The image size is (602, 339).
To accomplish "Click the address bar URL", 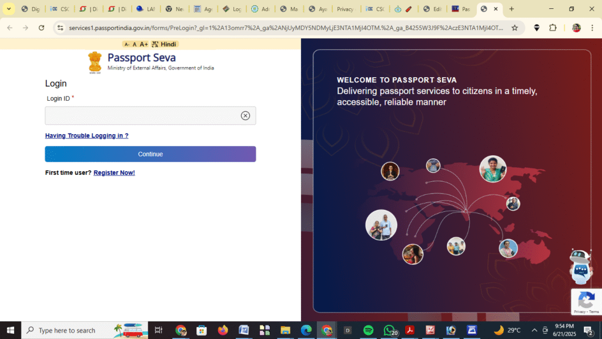I will (x=286, y=28).
